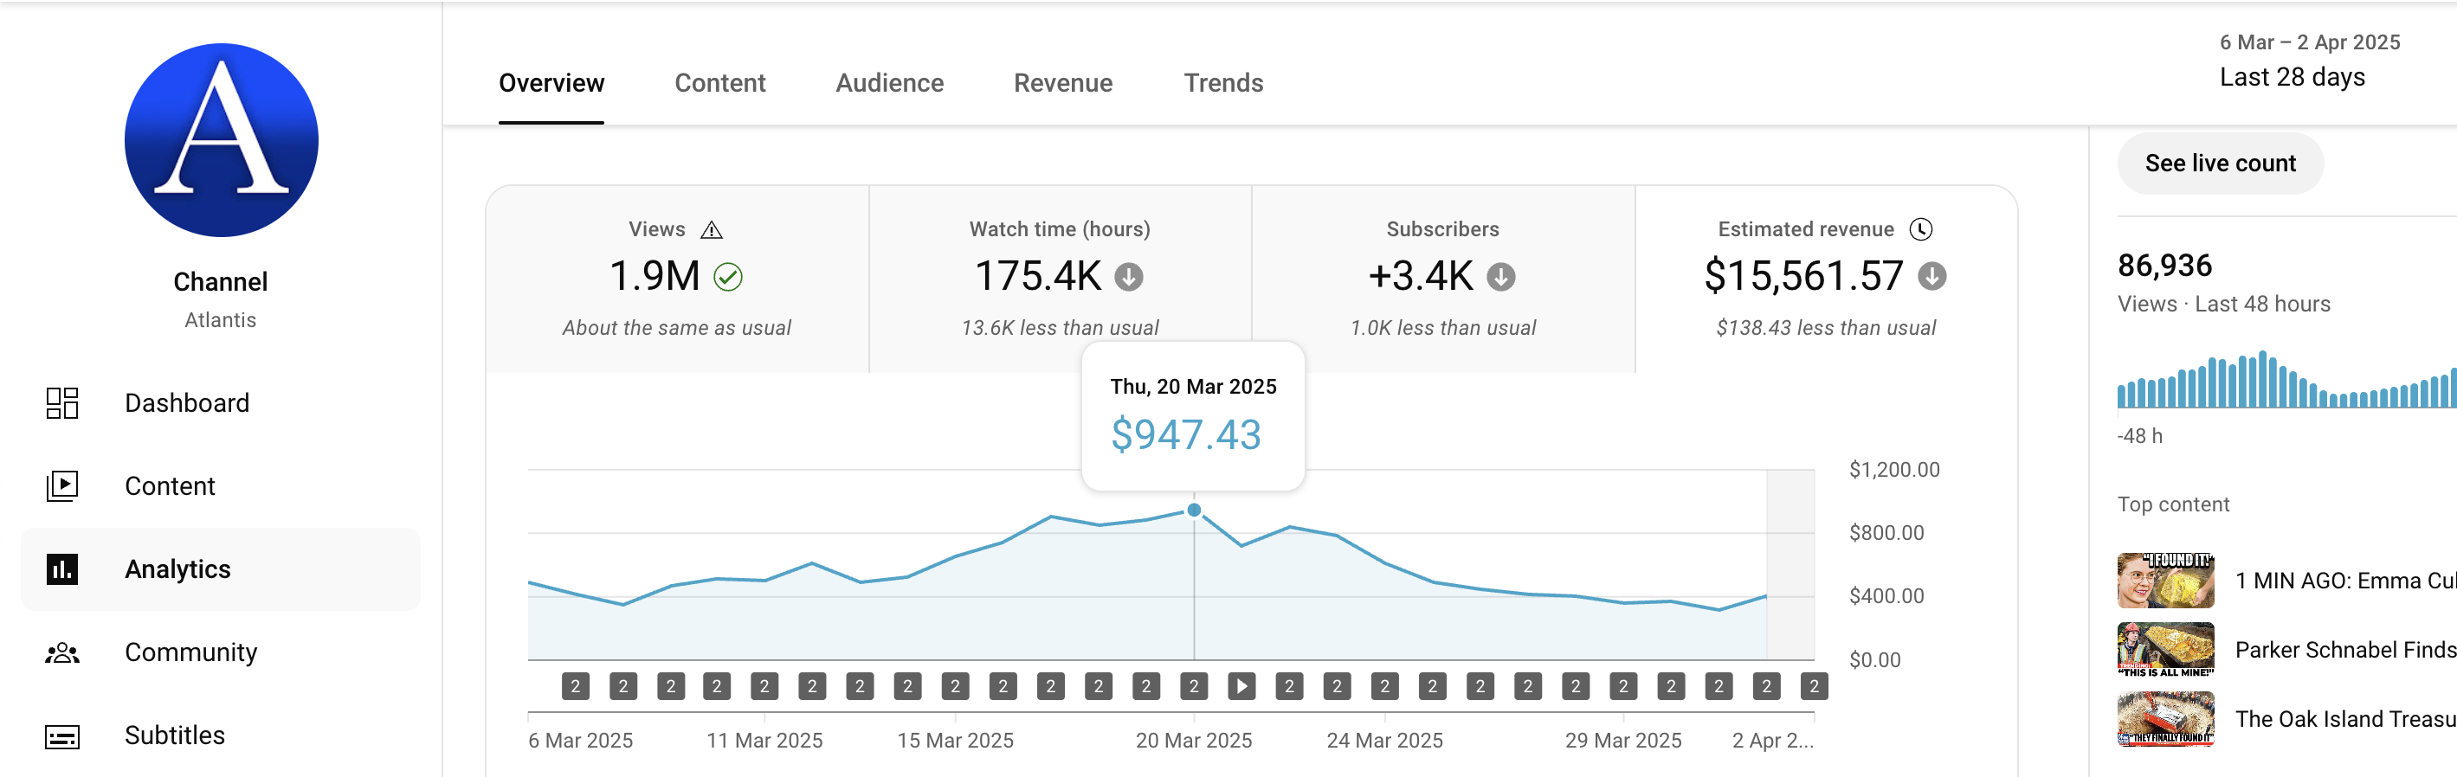This screenshot has height=777, width=2457.
Task: Open the Community people icon
Action: (x=62, y=653)
